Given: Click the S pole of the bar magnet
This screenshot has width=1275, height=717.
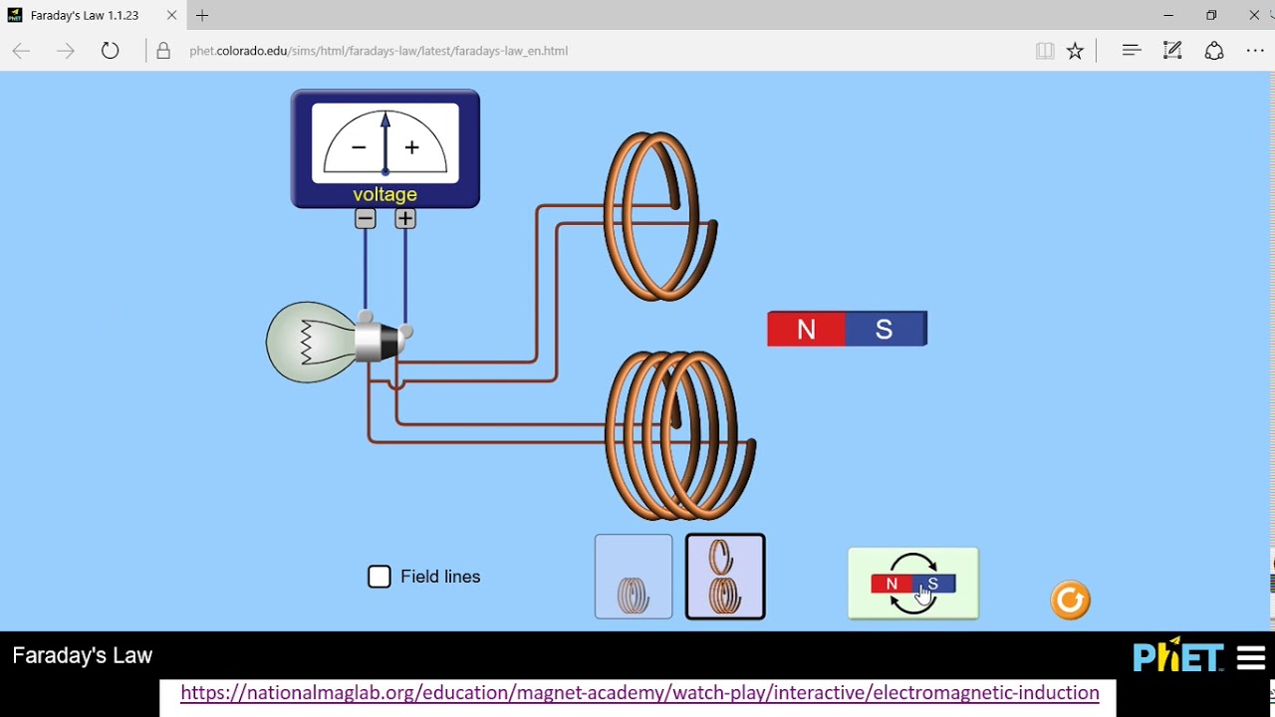Looking at the screenshot, I should coord(886,330).
